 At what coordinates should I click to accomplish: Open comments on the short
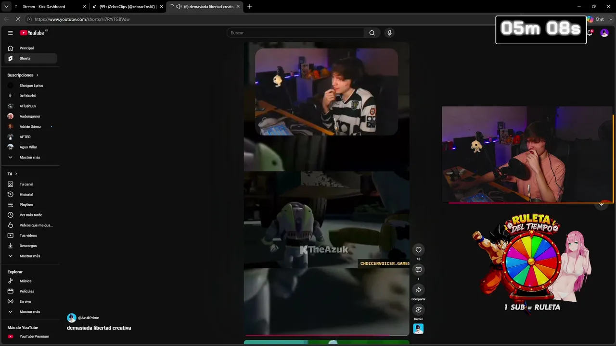pos(418,270)
